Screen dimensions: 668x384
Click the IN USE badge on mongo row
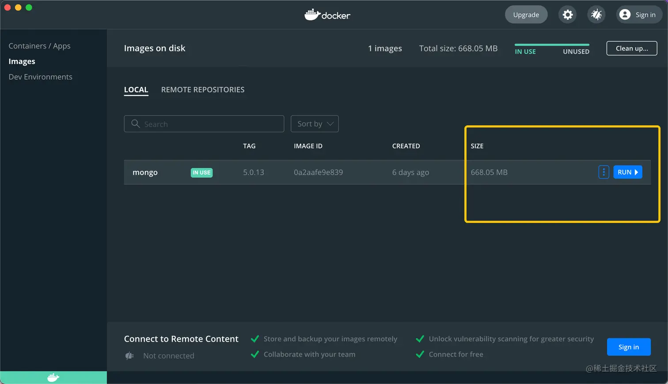201,172
